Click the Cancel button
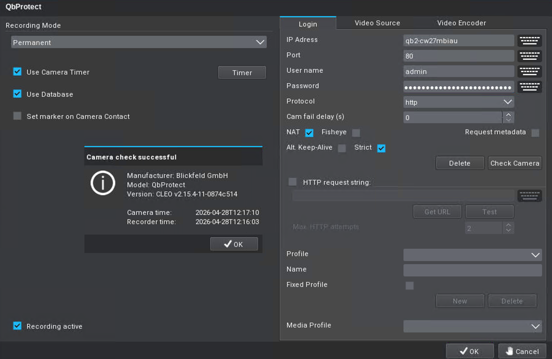The image size is (552, 359). coord(522,351)
